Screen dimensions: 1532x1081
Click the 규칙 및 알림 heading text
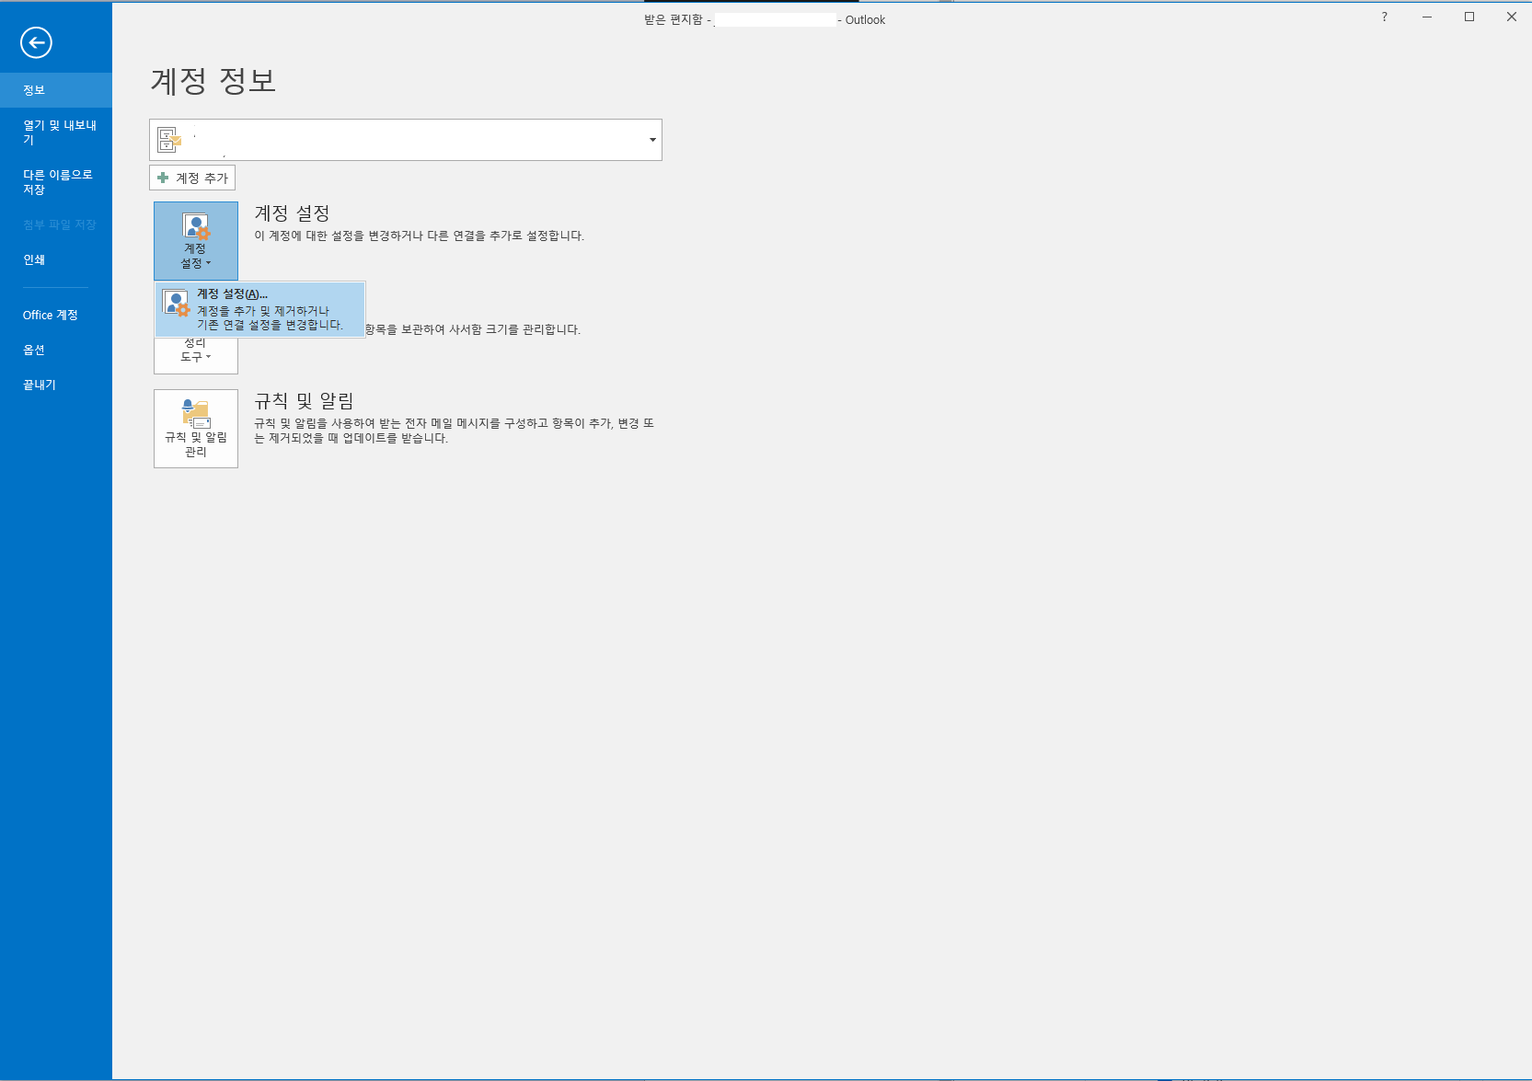tap(304, 401)
